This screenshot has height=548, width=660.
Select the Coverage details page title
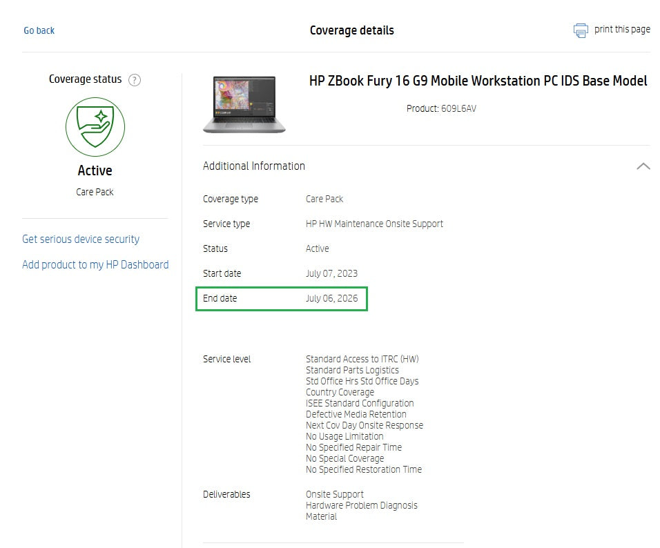(352, 30)
